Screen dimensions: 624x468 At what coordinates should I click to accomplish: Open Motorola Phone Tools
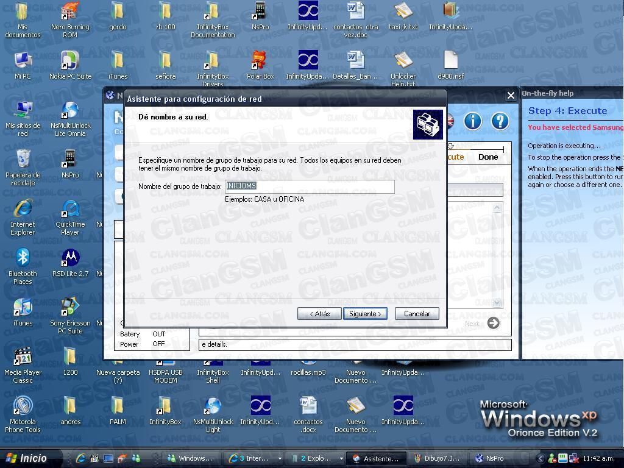23,405
